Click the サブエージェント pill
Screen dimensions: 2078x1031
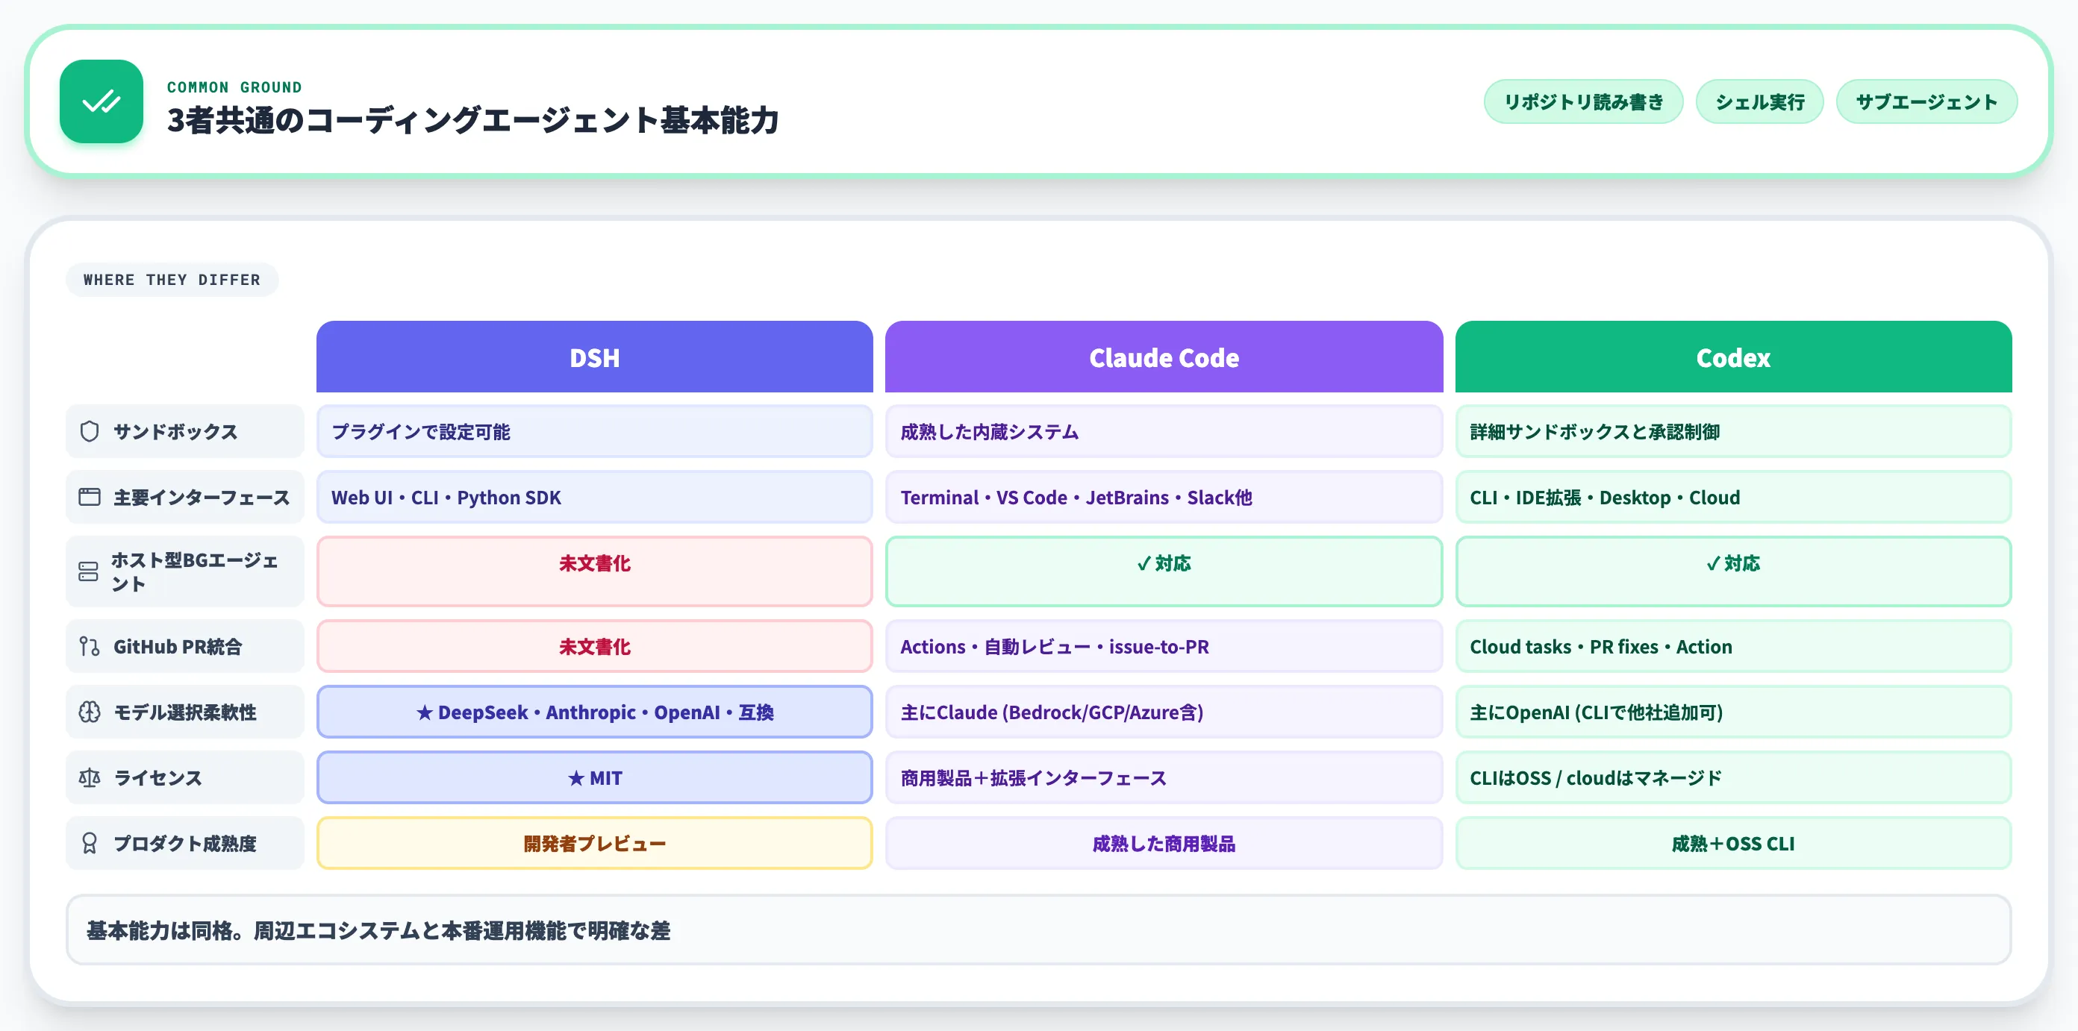click(1926, 101)
